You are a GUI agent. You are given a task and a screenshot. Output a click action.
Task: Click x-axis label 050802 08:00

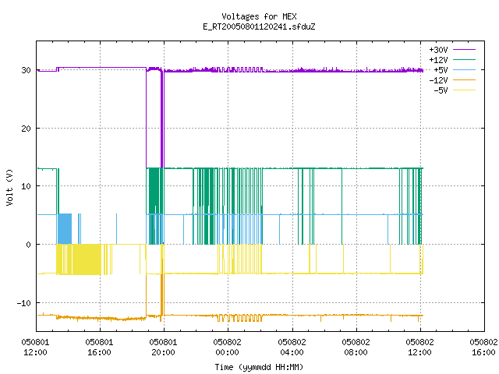click(356, 348)
